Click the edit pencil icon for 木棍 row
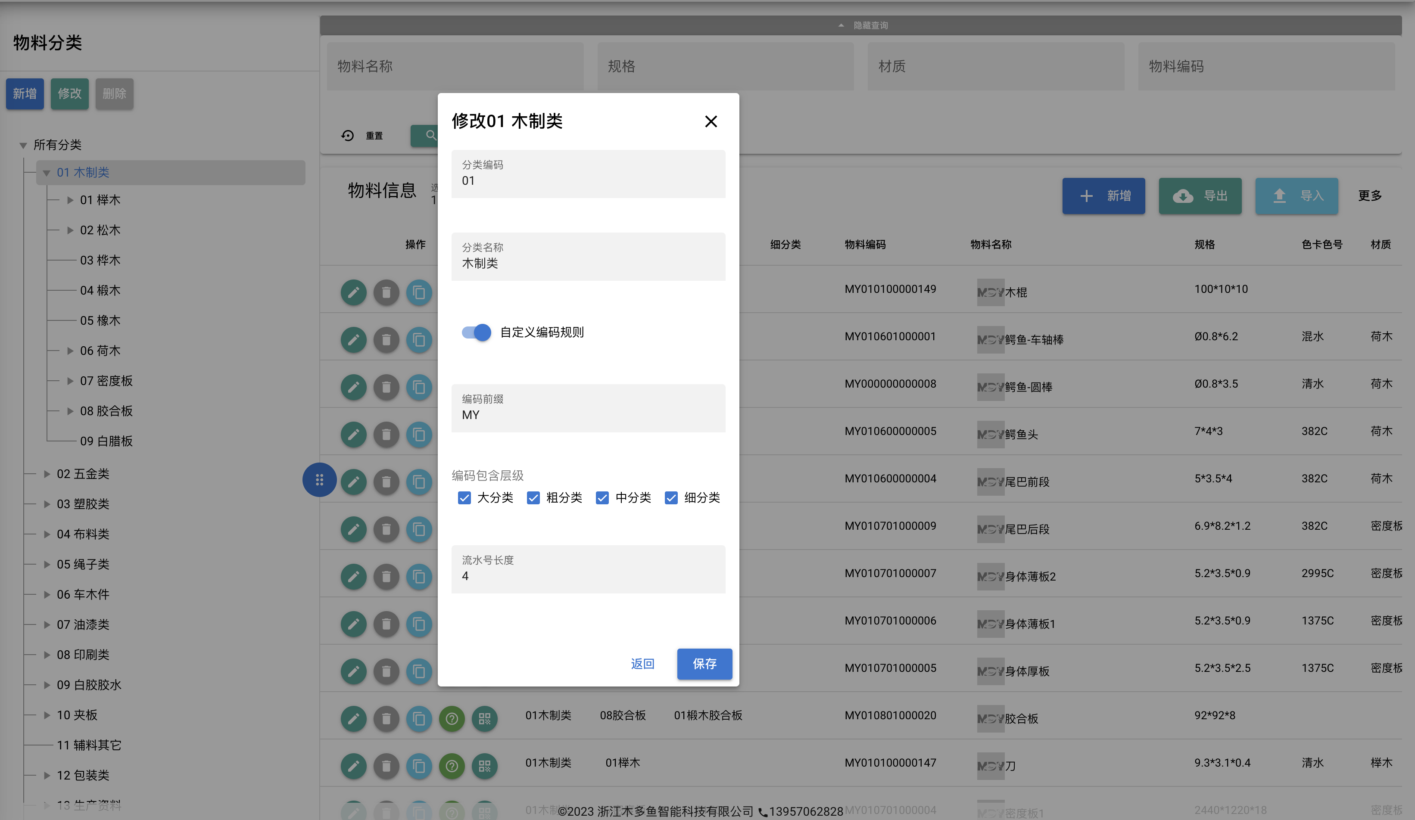The width and height of the screenshot is (1415, 820). coord(353,292)
